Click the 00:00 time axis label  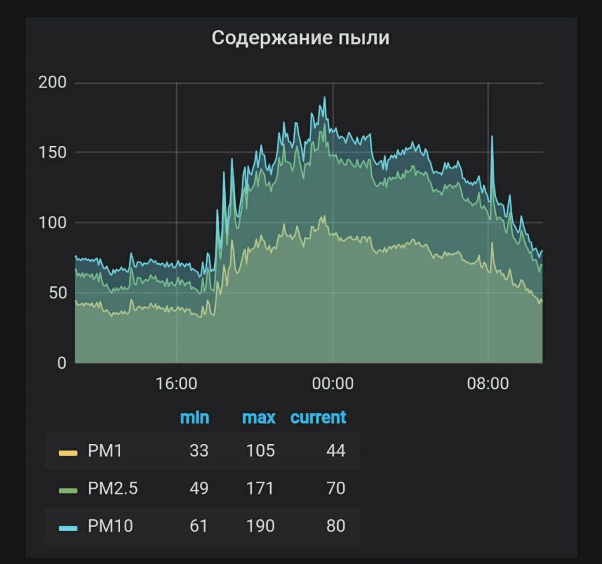(x=333, y=384)
